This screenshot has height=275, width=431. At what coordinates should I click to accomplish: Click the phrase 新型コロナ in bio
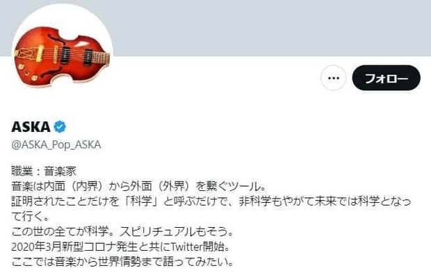pyautogui.click(x=100, y=247)
